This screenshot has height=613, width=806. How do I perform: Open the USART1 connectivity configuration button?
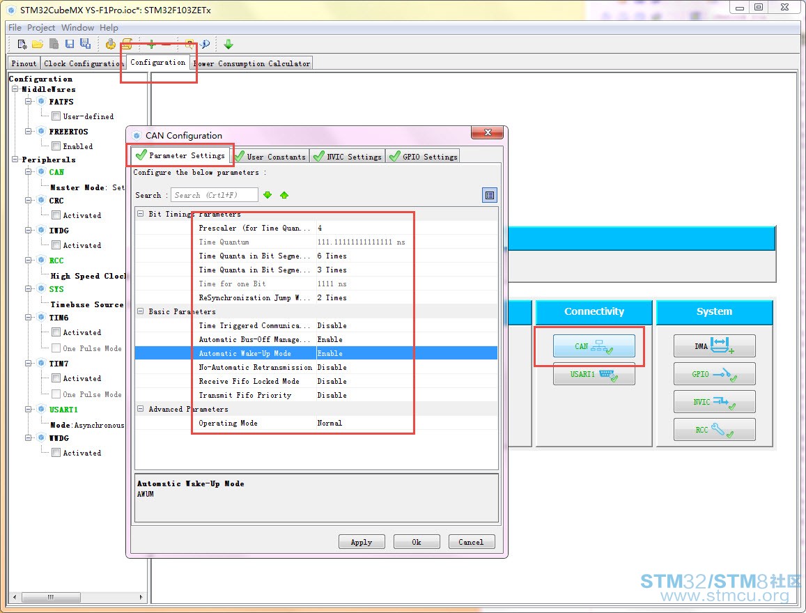click(594, 374)
